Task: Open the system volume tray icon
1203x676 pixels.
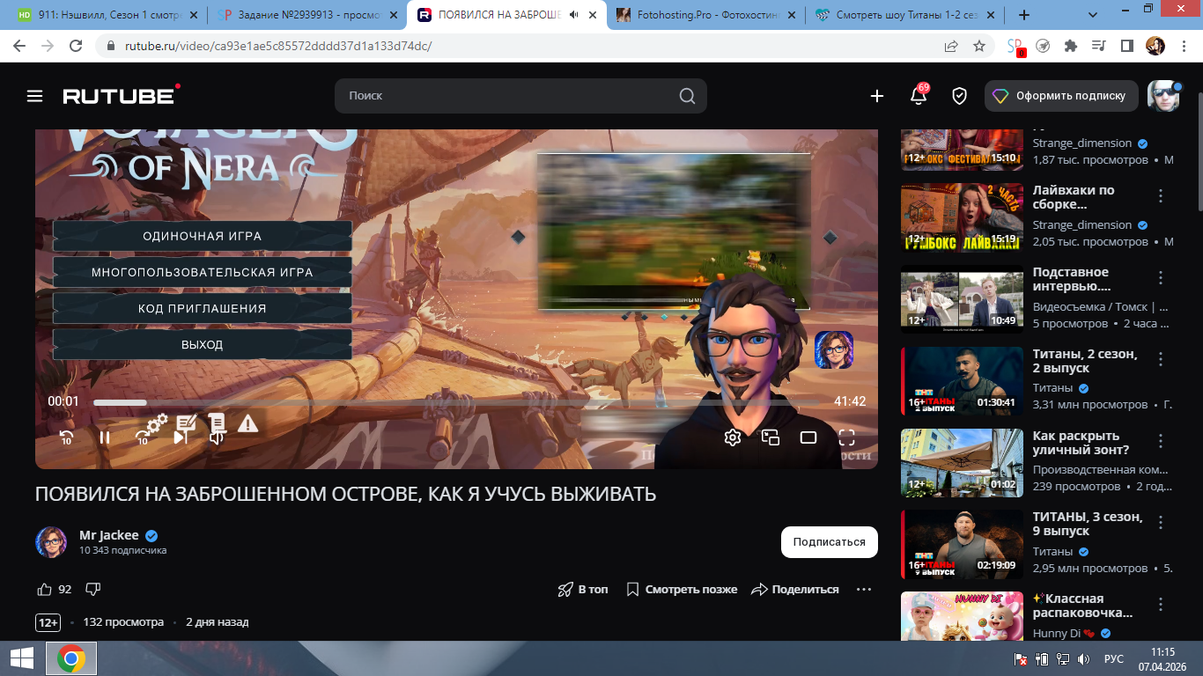Action: point(1084,659)
